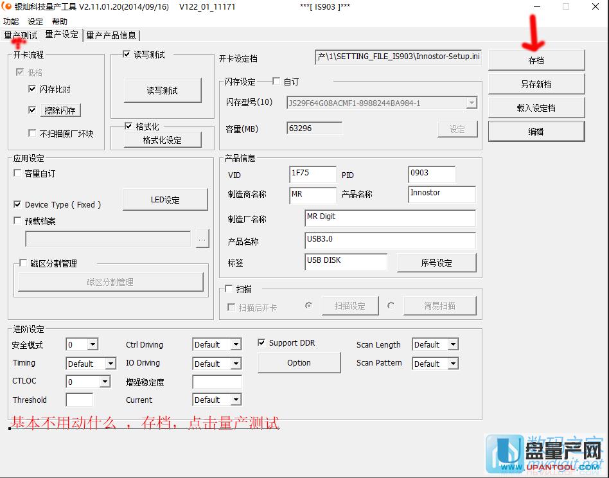609x478 pixels.
Task: Click the Option button under Support DDR
Action: click(x=299, y=362)
